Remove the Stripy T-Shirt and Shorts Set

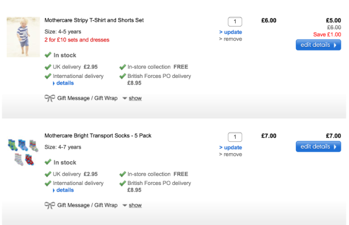pyautogui.click(x=230, y=39)
